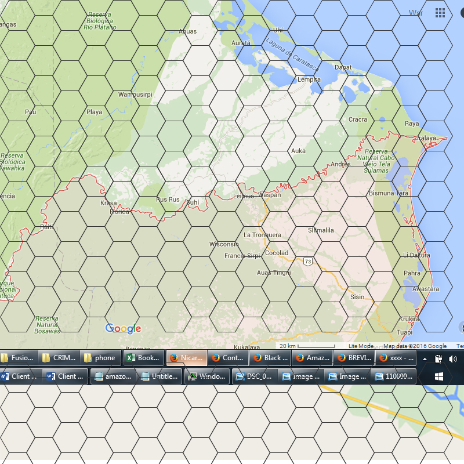Image resolution: width=464 pixels, height=464 pixels.
Task: Select the Raya coastal label
Action: (412, 124)
